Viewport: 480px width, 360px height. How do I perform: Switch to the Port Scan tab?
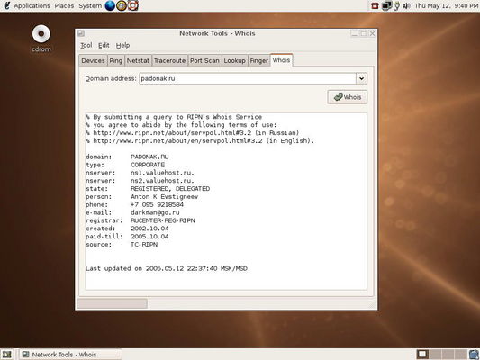(x=204, y=60)
